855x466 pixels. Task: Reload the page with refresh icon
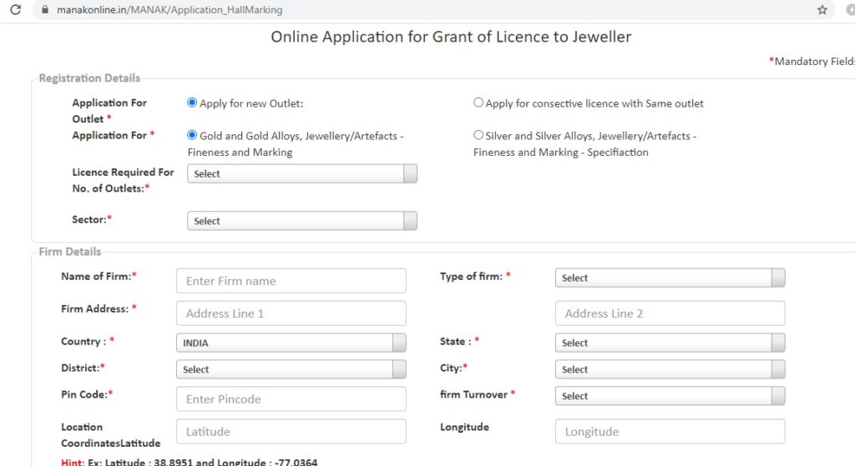(x=15, y=9)
